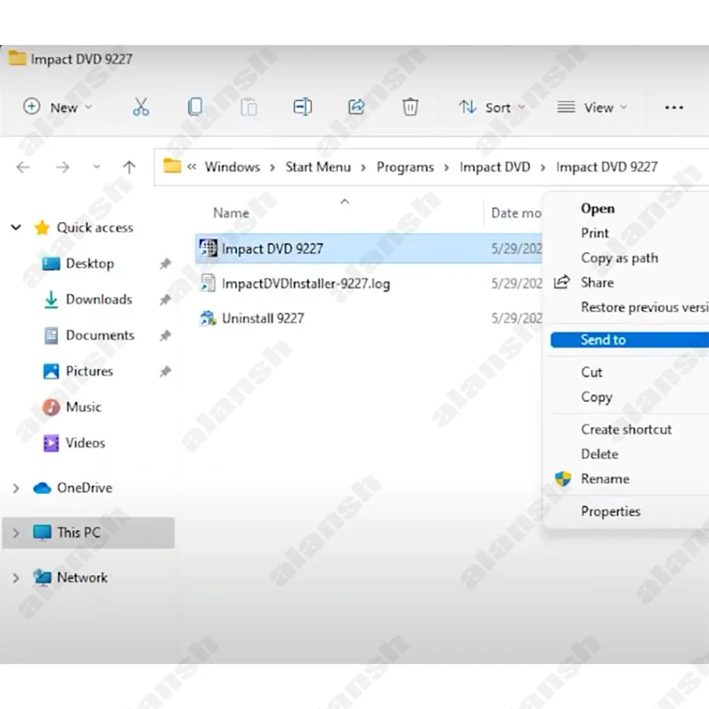The height and width of the screenshot is (709, 709).
Task: Unpin Documents using its pin icon
Action: point(165,336)
